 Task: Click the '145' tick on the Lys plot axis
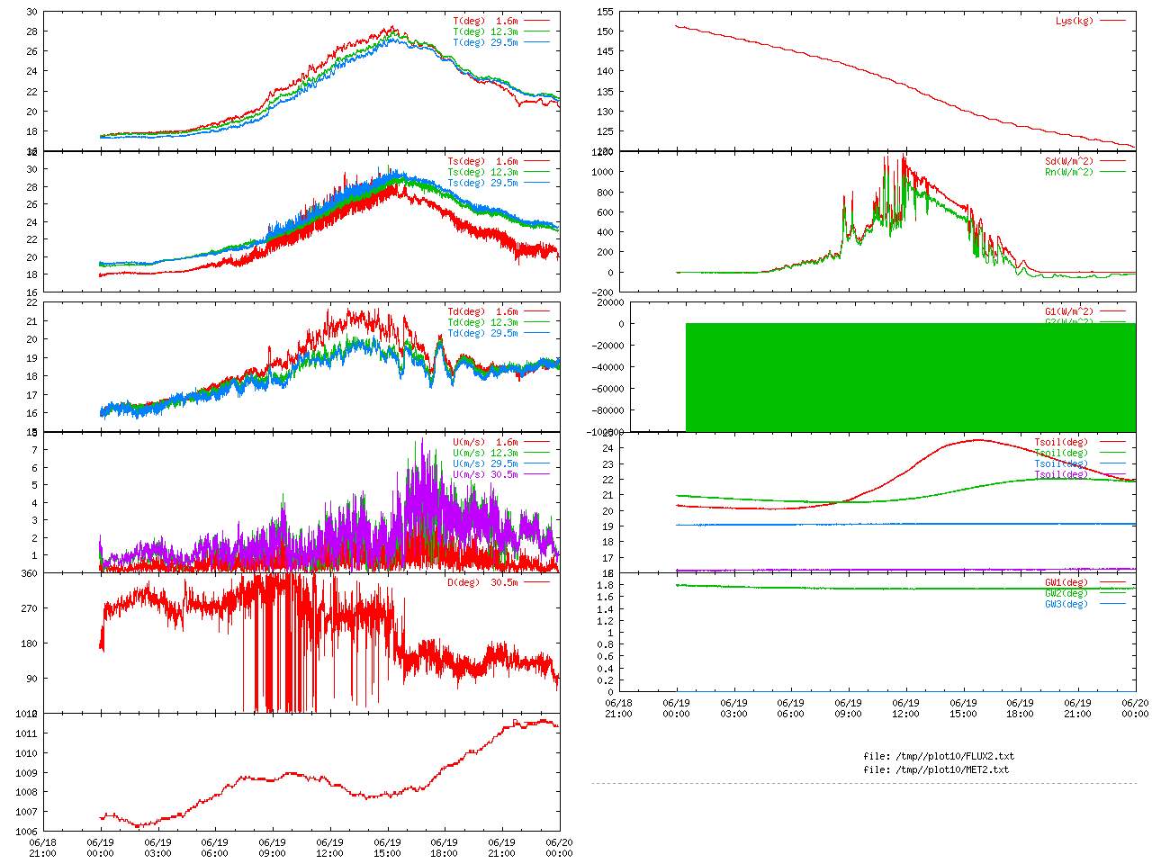point(605,51)
